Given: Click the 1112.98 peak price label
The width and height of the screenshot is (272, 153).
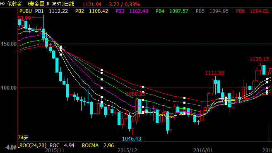Looking at the screenshot, I should 214,73.
